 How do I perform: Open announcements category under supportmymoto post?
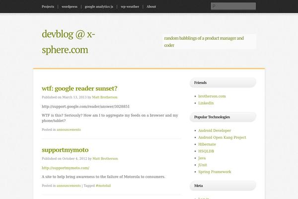tap(69, 186)
